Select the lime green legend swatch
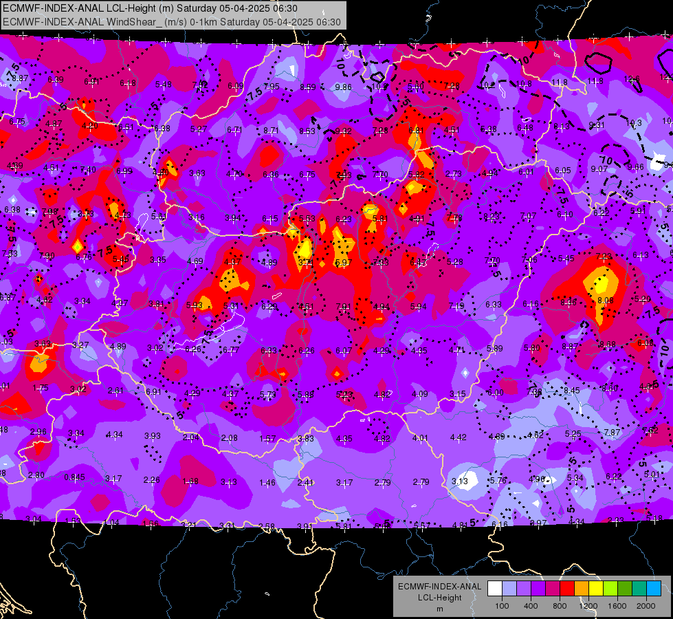 tap(610, 589)
